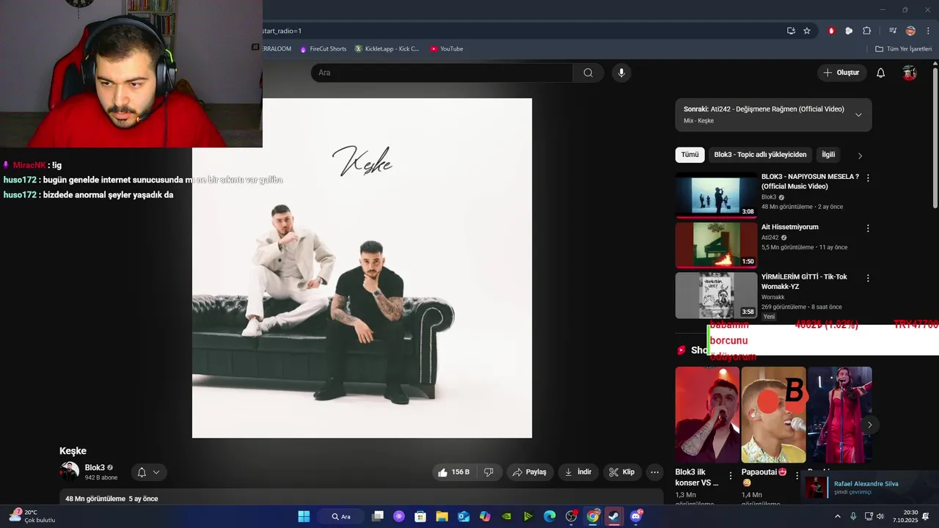Open taskbar volume icon
This screenshot has height=528, width=939.
(x=880, y=516)
